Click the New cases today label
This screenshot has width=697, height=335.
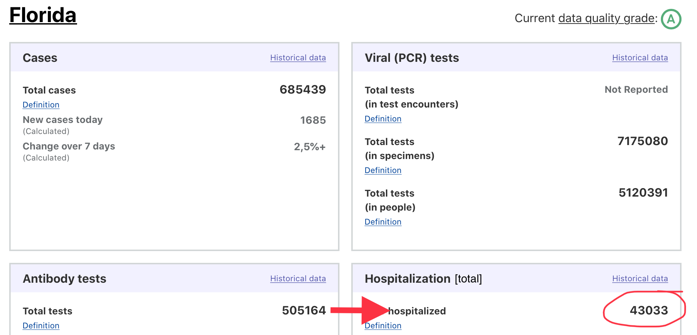[63, 120]
